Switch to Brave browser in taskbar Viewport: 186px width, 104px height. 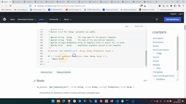click(69, 101)
